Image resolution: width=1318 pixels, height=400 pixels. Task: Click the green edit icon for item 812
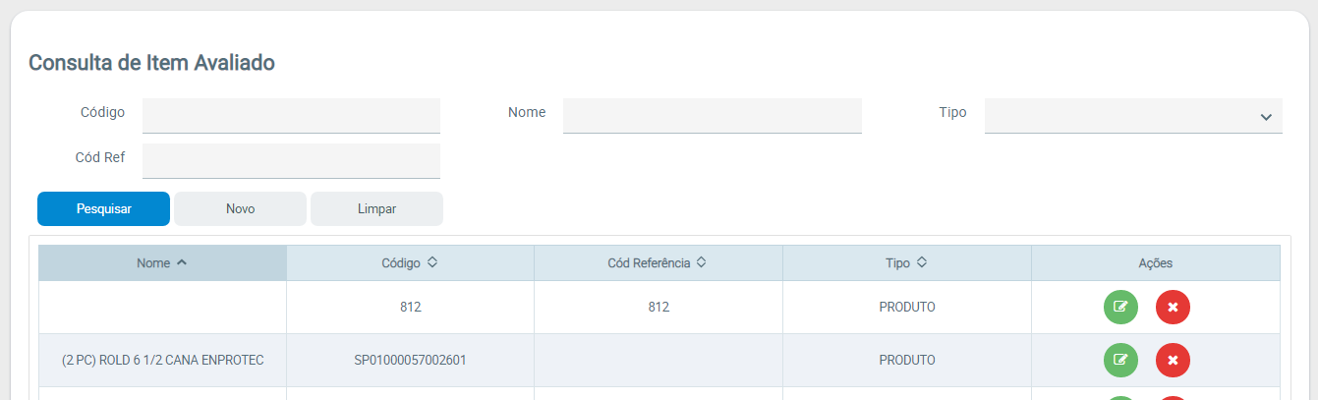pyautogui.click(x=1120, y=308)
